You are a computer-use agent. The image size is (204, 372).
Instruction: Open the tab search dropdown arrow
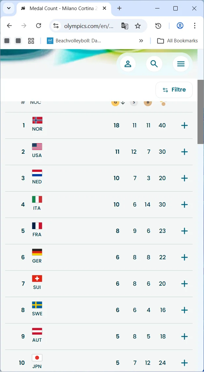tap(9, 8)
